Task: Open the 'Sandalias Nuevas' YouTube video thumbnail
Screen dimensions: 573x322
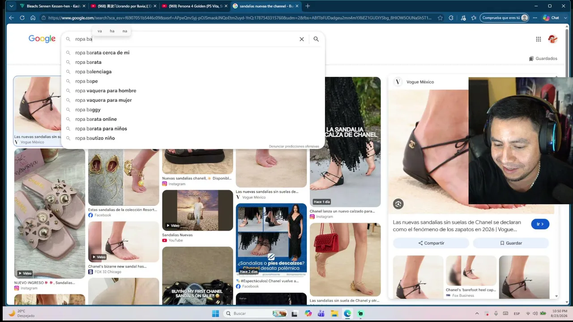Action: (x=197, y=210)
